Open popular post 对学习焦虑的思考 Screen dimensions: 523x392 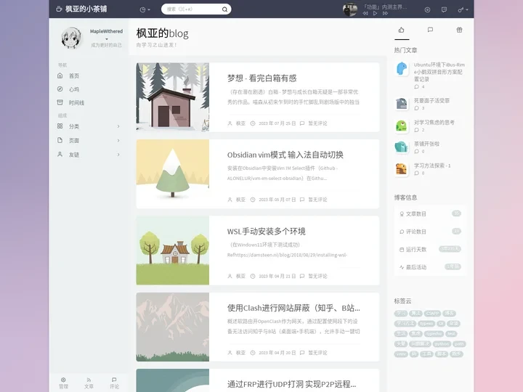[434, 123]
